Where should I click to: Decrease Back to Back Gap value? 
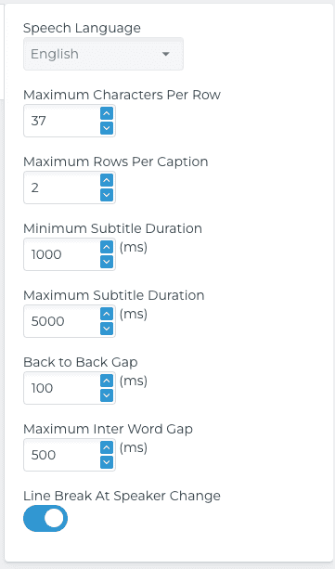(x=107, y=394)
